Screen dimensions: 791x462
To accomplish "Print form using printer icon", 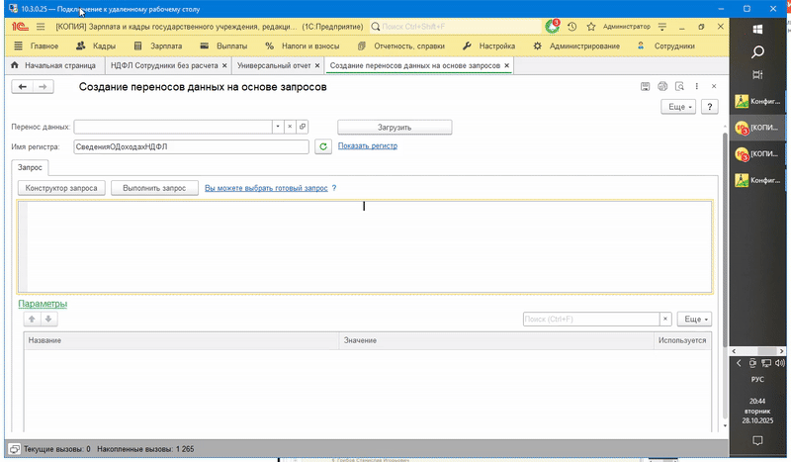I will (662, 86).
